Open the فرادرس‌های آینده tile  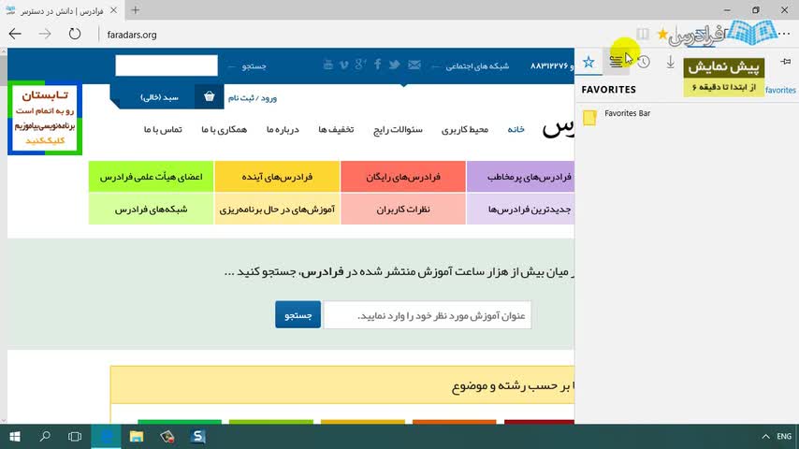(x=277, y=177)
